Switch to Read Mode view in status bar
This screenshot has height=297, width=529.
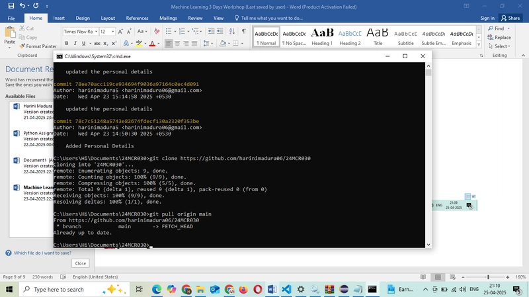(423, 276)
